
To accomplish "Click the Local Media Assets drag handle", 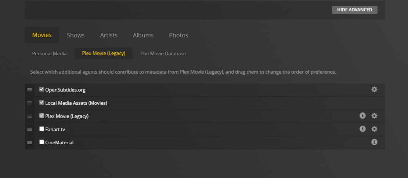I will (30, 103).
